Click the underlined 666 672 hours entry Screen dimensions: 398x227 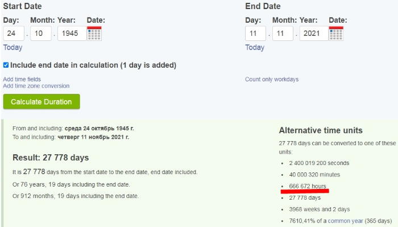pos(308,186)
